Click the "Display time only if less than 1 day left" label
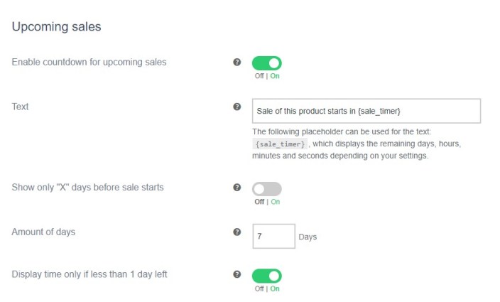500x302 pixels. [89, 274]
